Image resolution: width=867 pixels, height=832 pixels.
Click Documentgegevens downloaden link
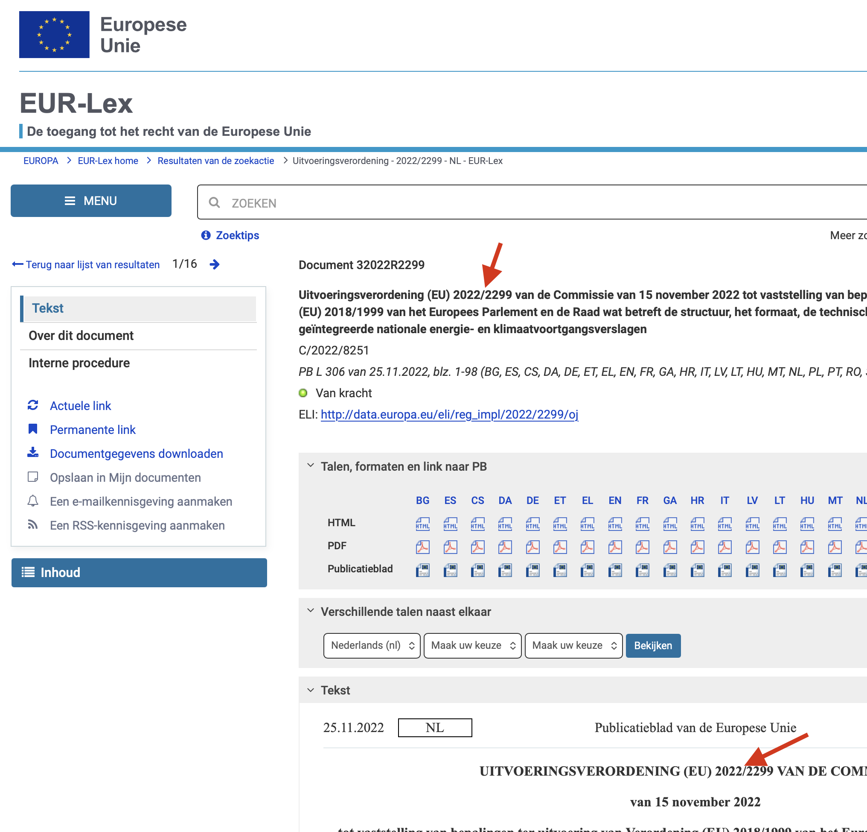coord(136,454)
